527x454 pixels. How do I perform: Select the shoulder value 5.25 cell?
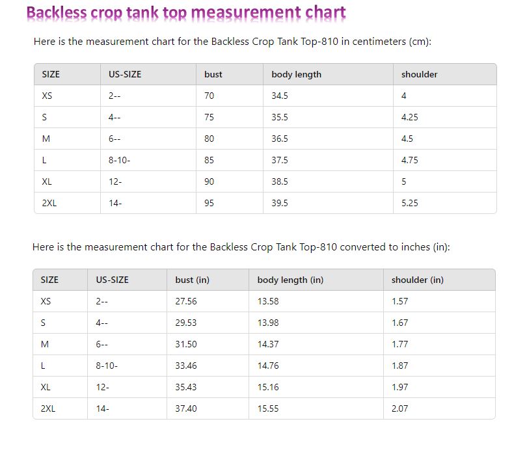tap(409, 203)
